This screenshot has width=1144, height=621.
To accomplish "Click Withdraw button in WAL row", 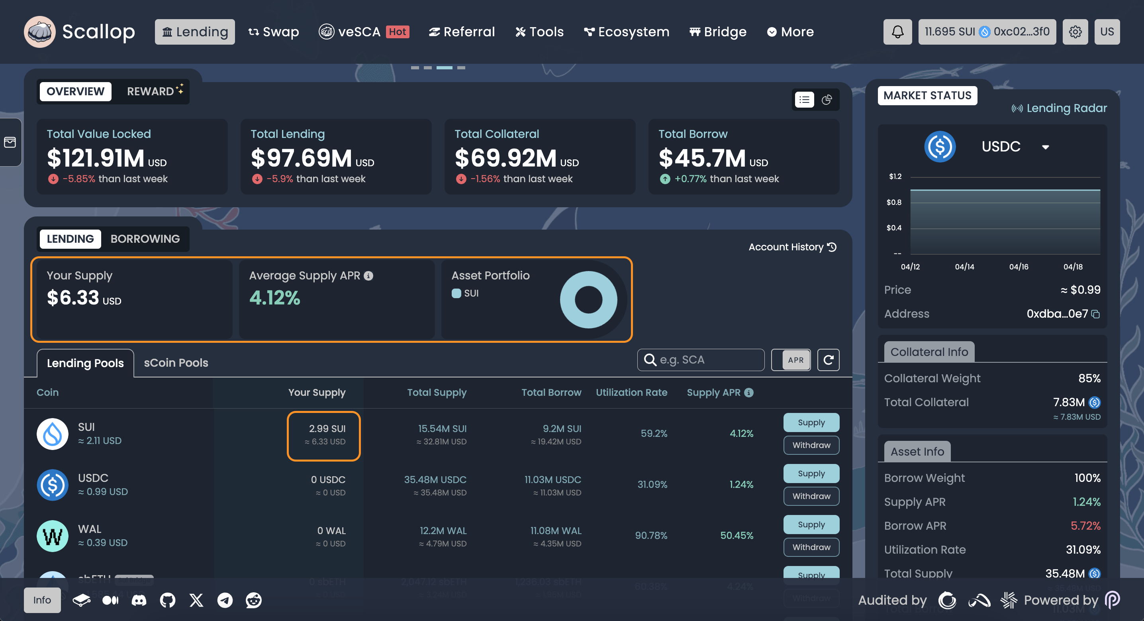I will coord(811,548).
